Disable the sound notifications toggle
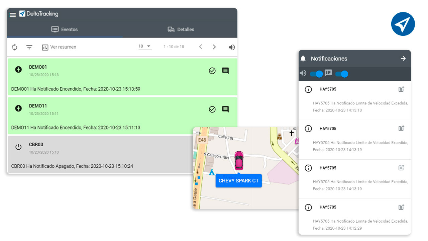 316,74
